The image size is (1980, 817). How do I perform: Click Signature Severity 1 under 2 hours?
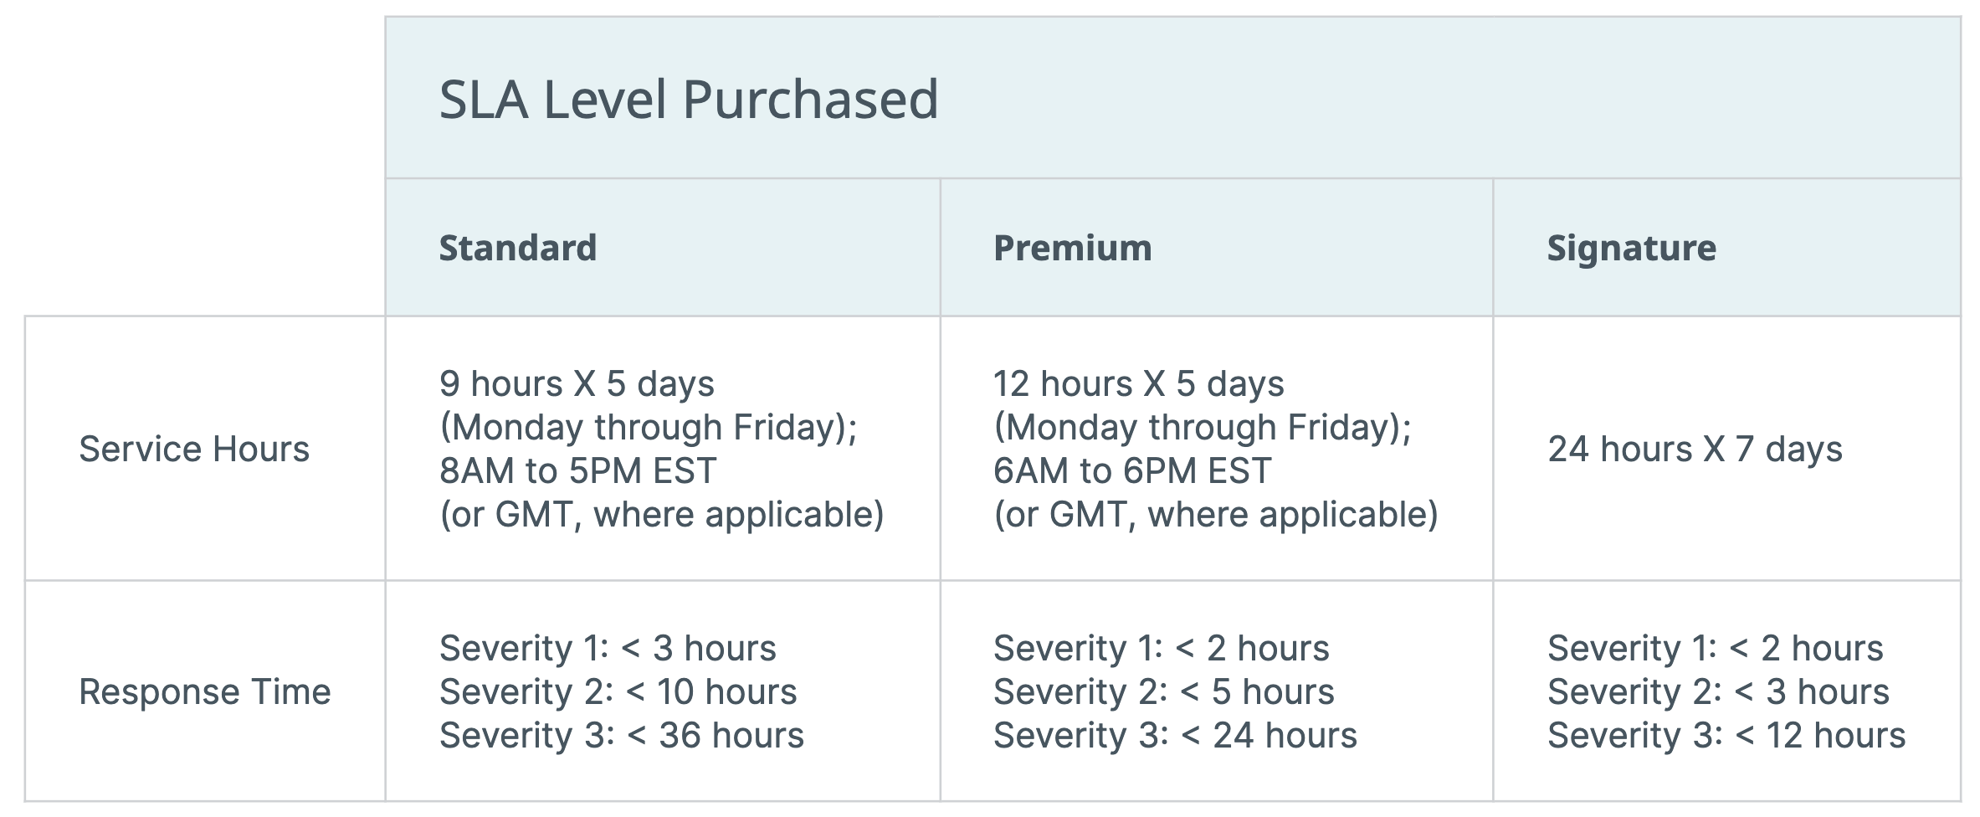[x=1716, y=648]
